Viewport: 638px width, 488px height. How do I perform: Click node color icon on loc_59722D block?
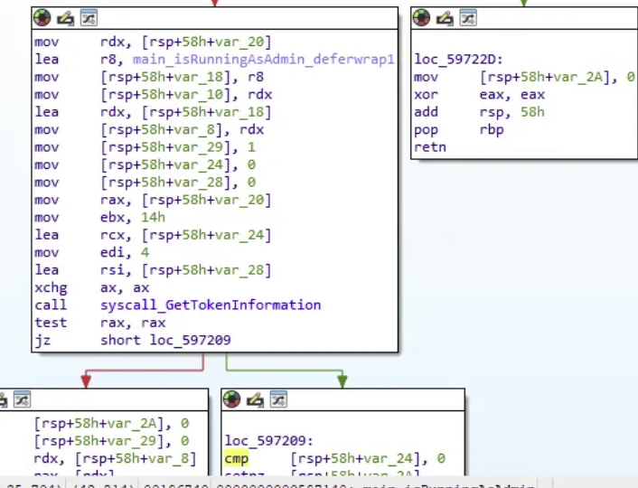tap(422, 17)
